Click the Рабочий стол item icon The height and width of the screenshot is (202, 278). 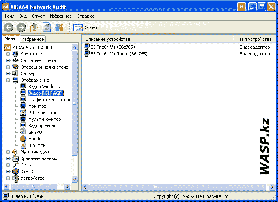click(x=23, y=113)
